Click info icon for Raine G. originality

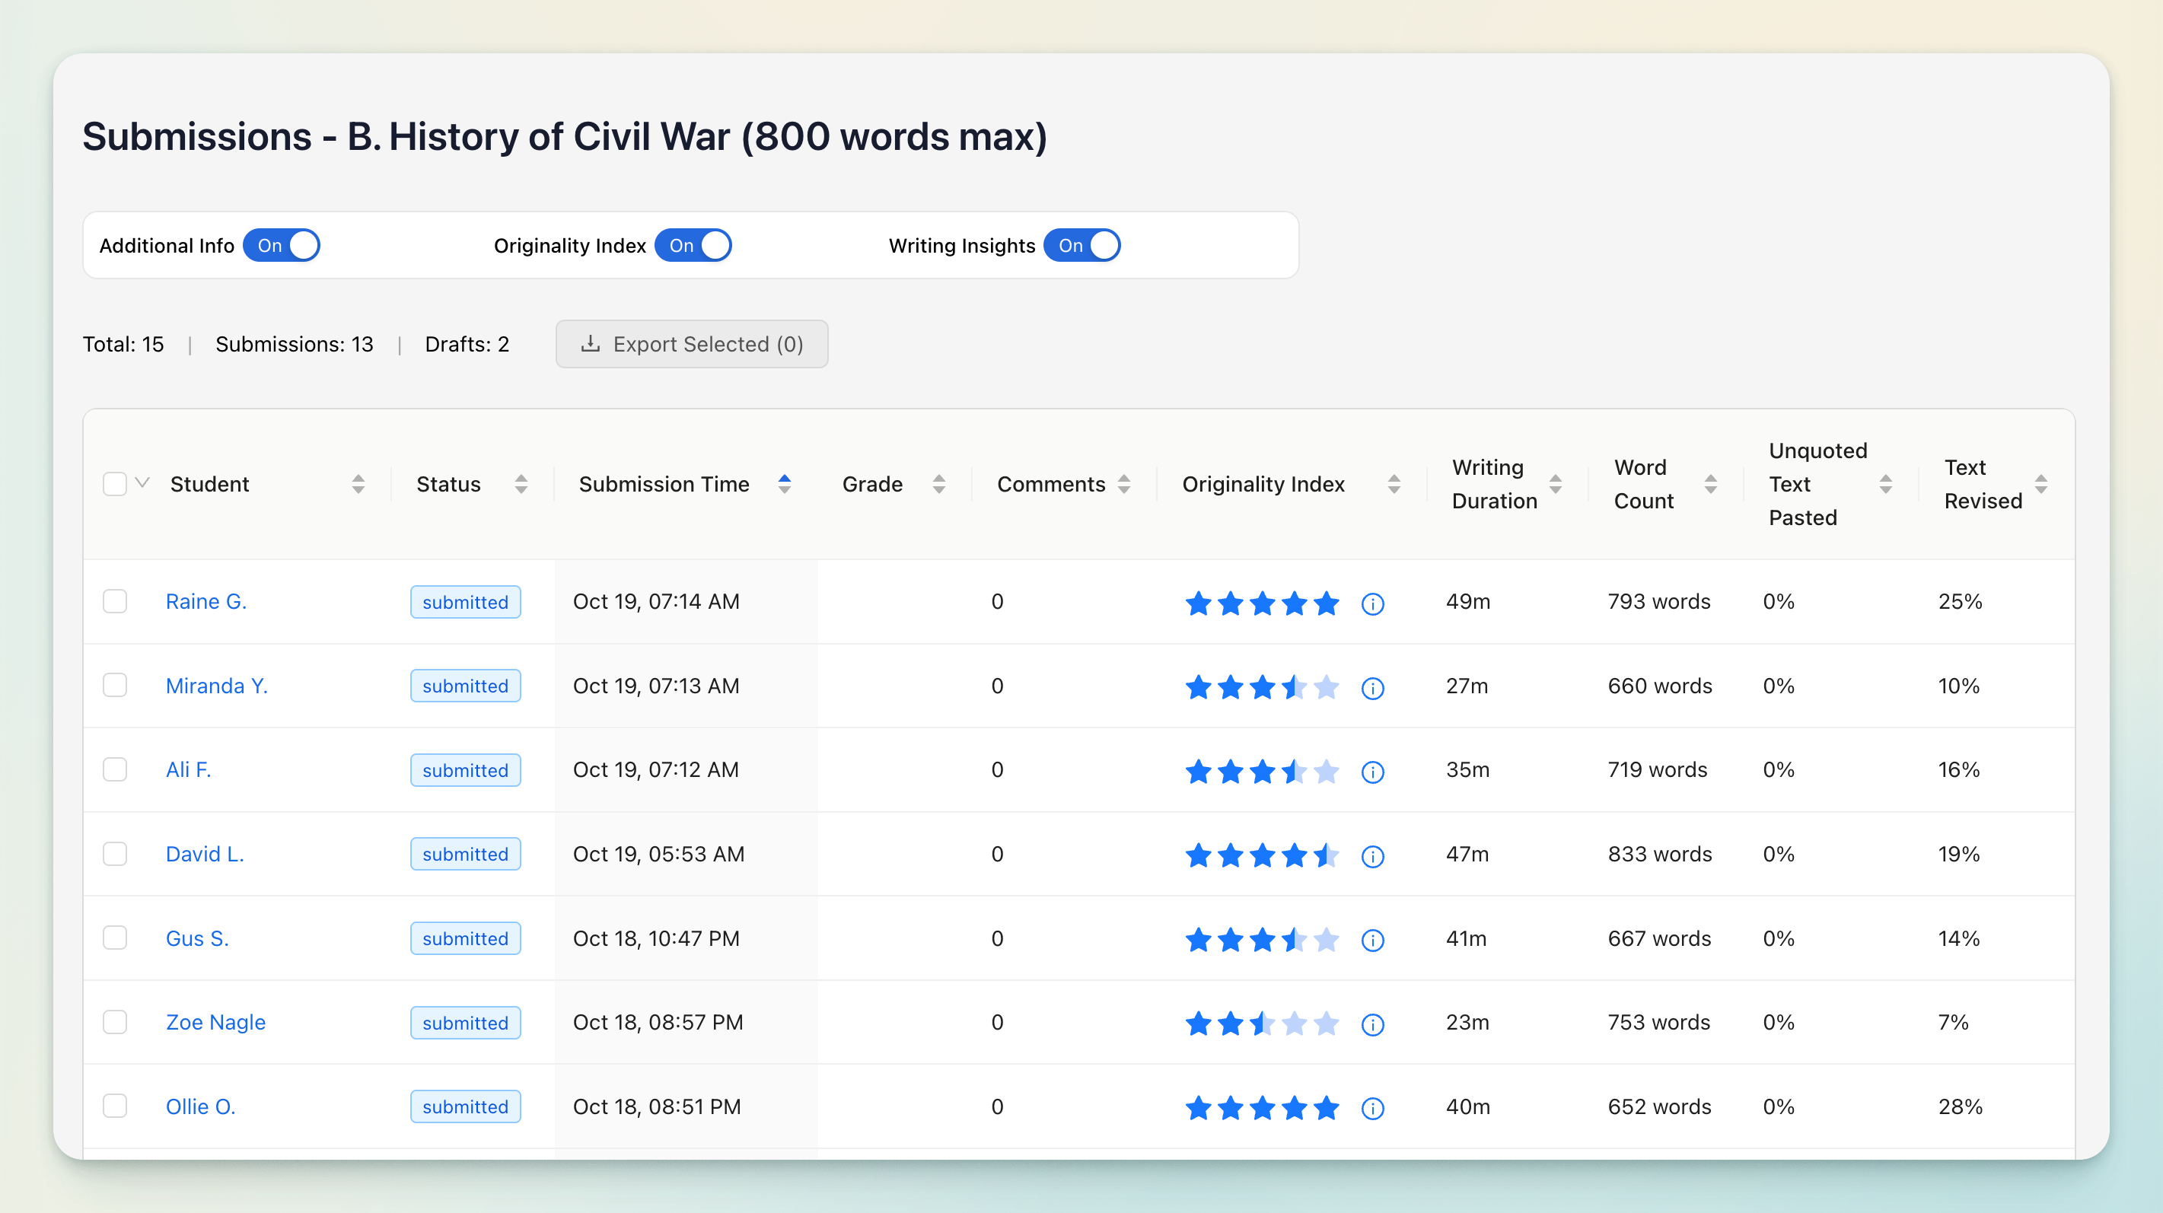pos(1372,603)
